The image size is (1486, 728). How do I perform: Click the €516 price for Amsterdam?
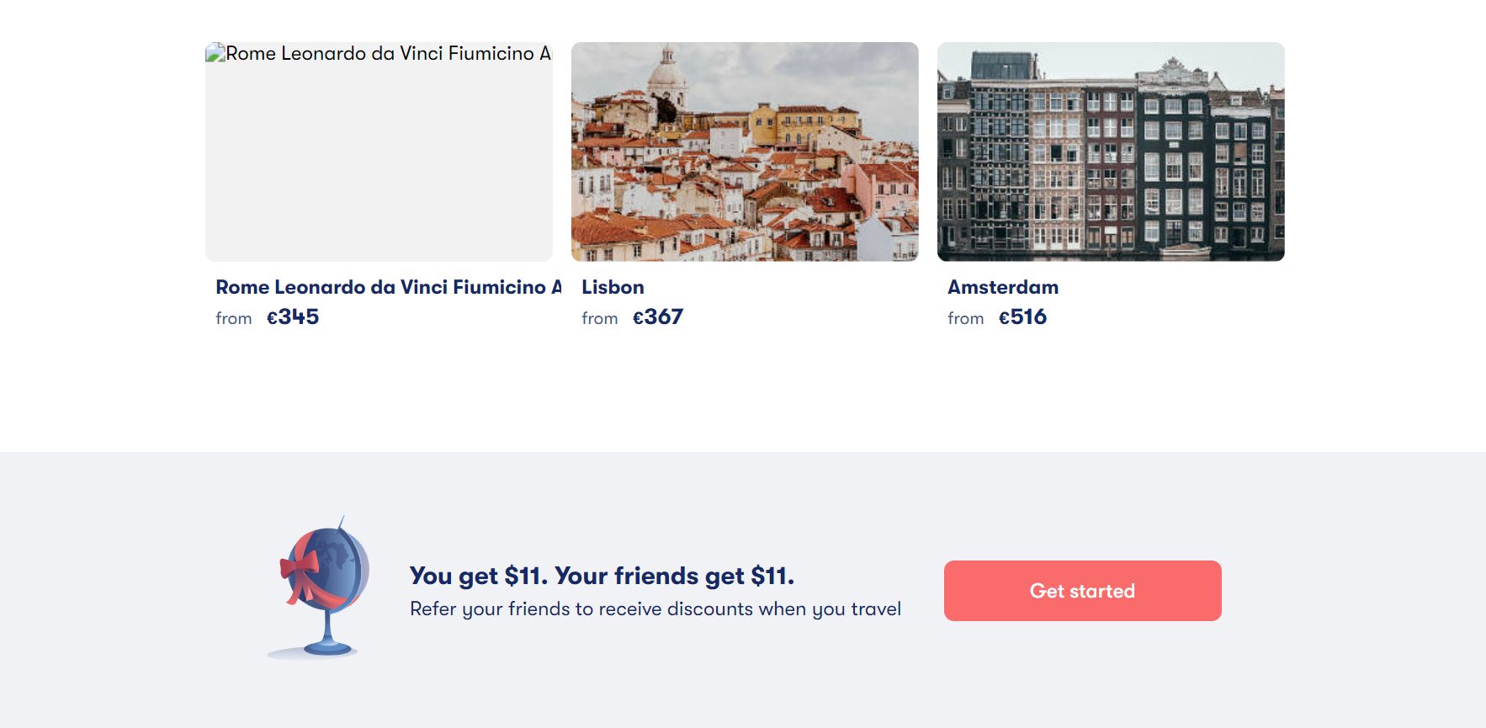coord(1022,317)
